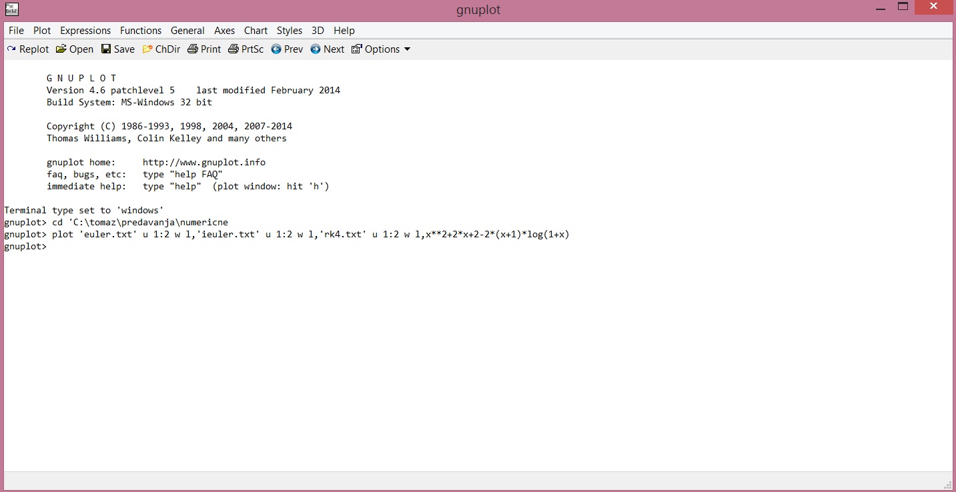The image size is (956, 492).
Task: Click the empty gnuplot> prompt line
Action: click(x=25, y=247)
